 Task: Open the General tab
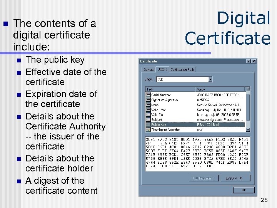tap(149, 69)
